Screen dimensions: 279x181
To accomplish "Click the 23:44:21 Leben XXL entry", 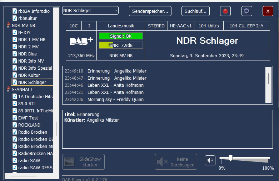I will pyautogui.click(x=104, y=92).
